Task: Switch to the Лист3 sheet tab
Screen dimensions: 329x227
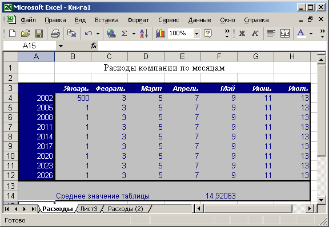Action: click(89, 209)
